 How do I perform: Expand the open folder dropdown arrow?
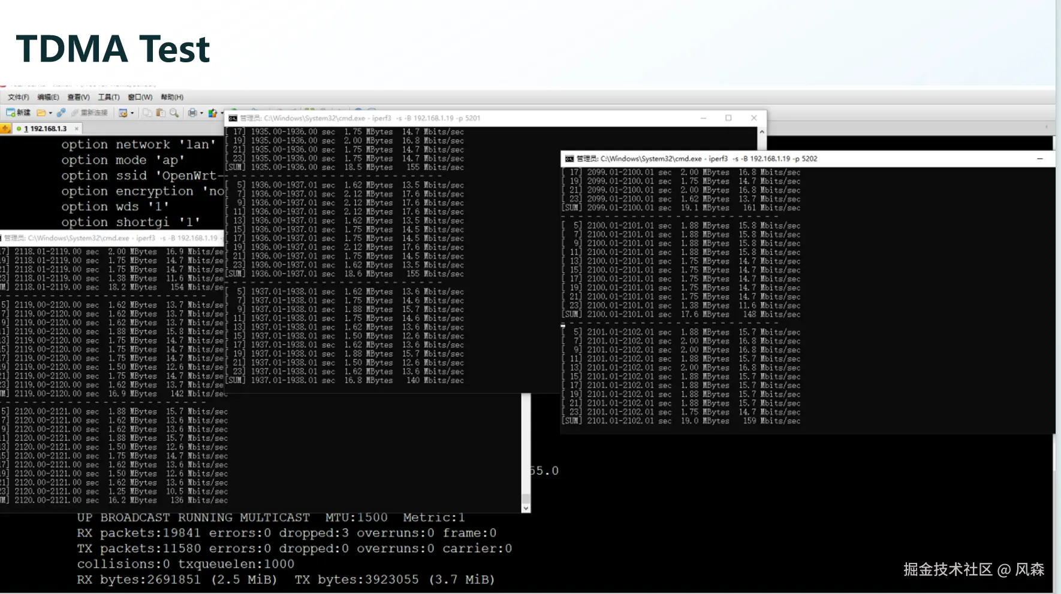click(x=50, y=113)
